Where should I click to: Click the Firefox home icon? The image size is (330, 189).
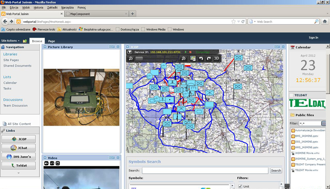click(x=325, y=22)
